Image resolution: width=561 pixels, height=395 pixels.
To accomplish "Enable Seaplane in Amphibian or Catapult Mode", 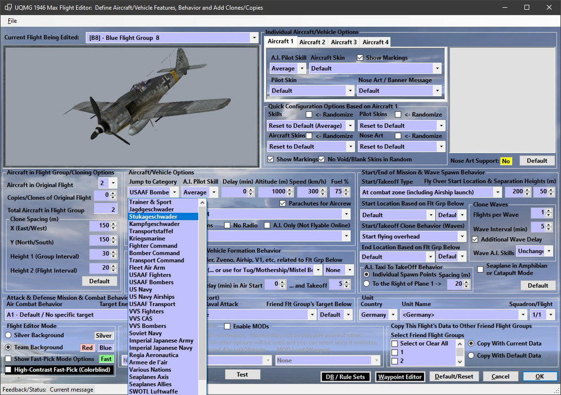I will (480, 269).
